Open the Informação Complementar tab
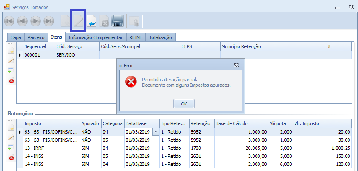This screenshot has height=171, width=358. [96, 37]
